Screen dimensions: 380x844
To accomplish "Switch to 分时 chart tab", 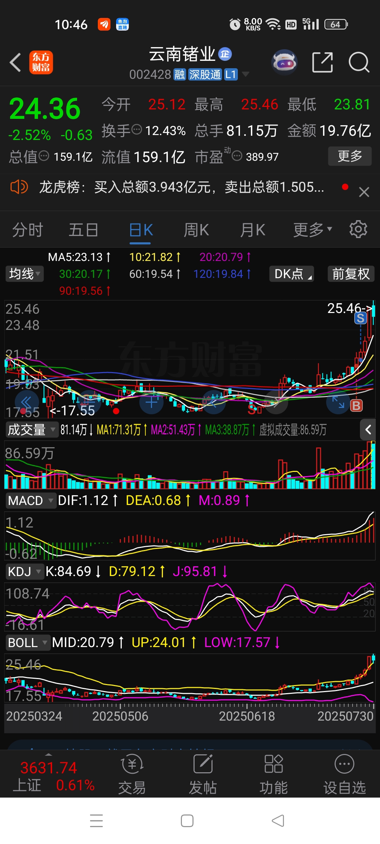I will 27,230.
